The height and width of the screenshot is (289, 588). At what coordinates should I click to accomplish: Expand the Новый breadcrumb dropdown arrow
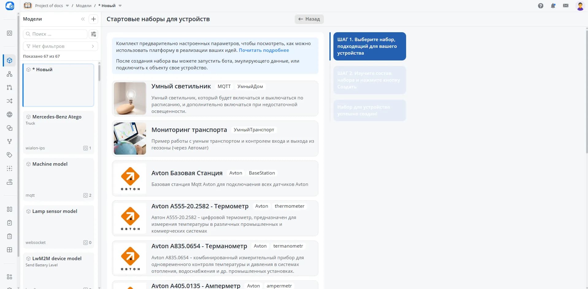point(120,6)
